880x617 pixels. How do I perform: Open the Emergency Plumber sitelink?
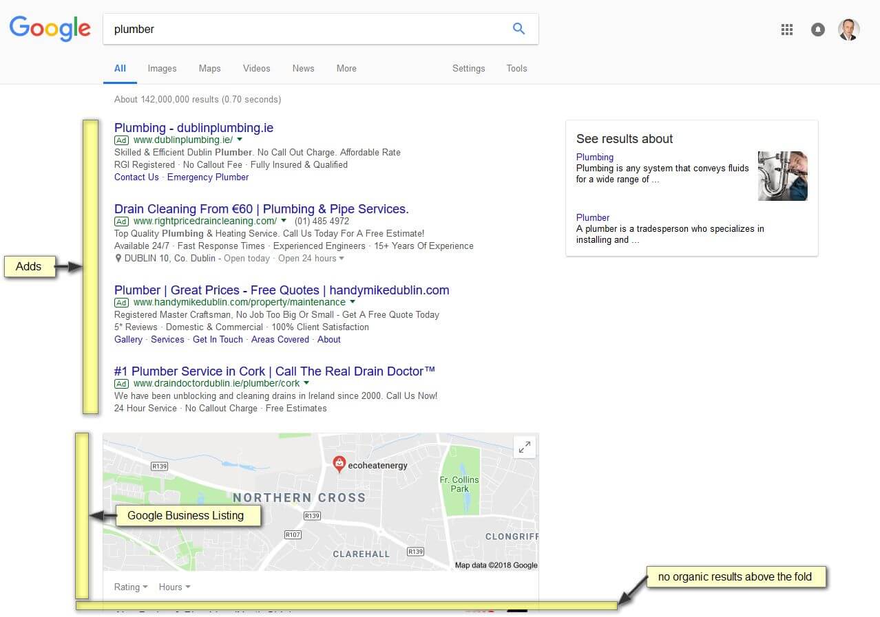click(208, 177)
